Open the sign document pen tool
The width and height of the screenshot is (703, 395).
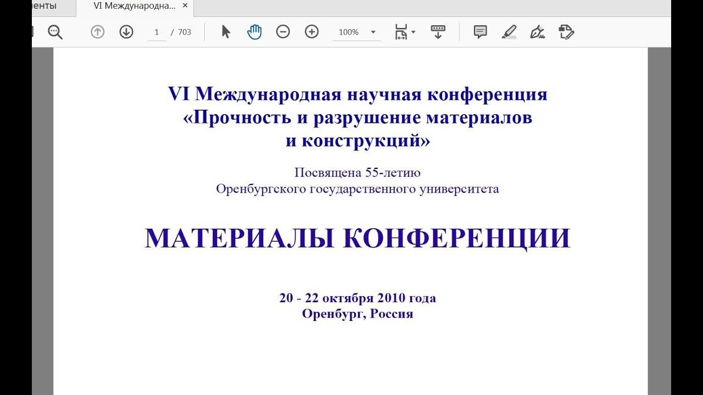pyautogui.click(x=537, y=32)
